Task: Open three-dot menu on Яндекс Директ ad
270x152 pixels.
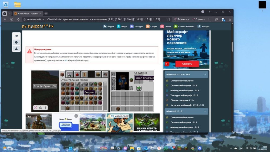Action: click(x=76, y=116)
